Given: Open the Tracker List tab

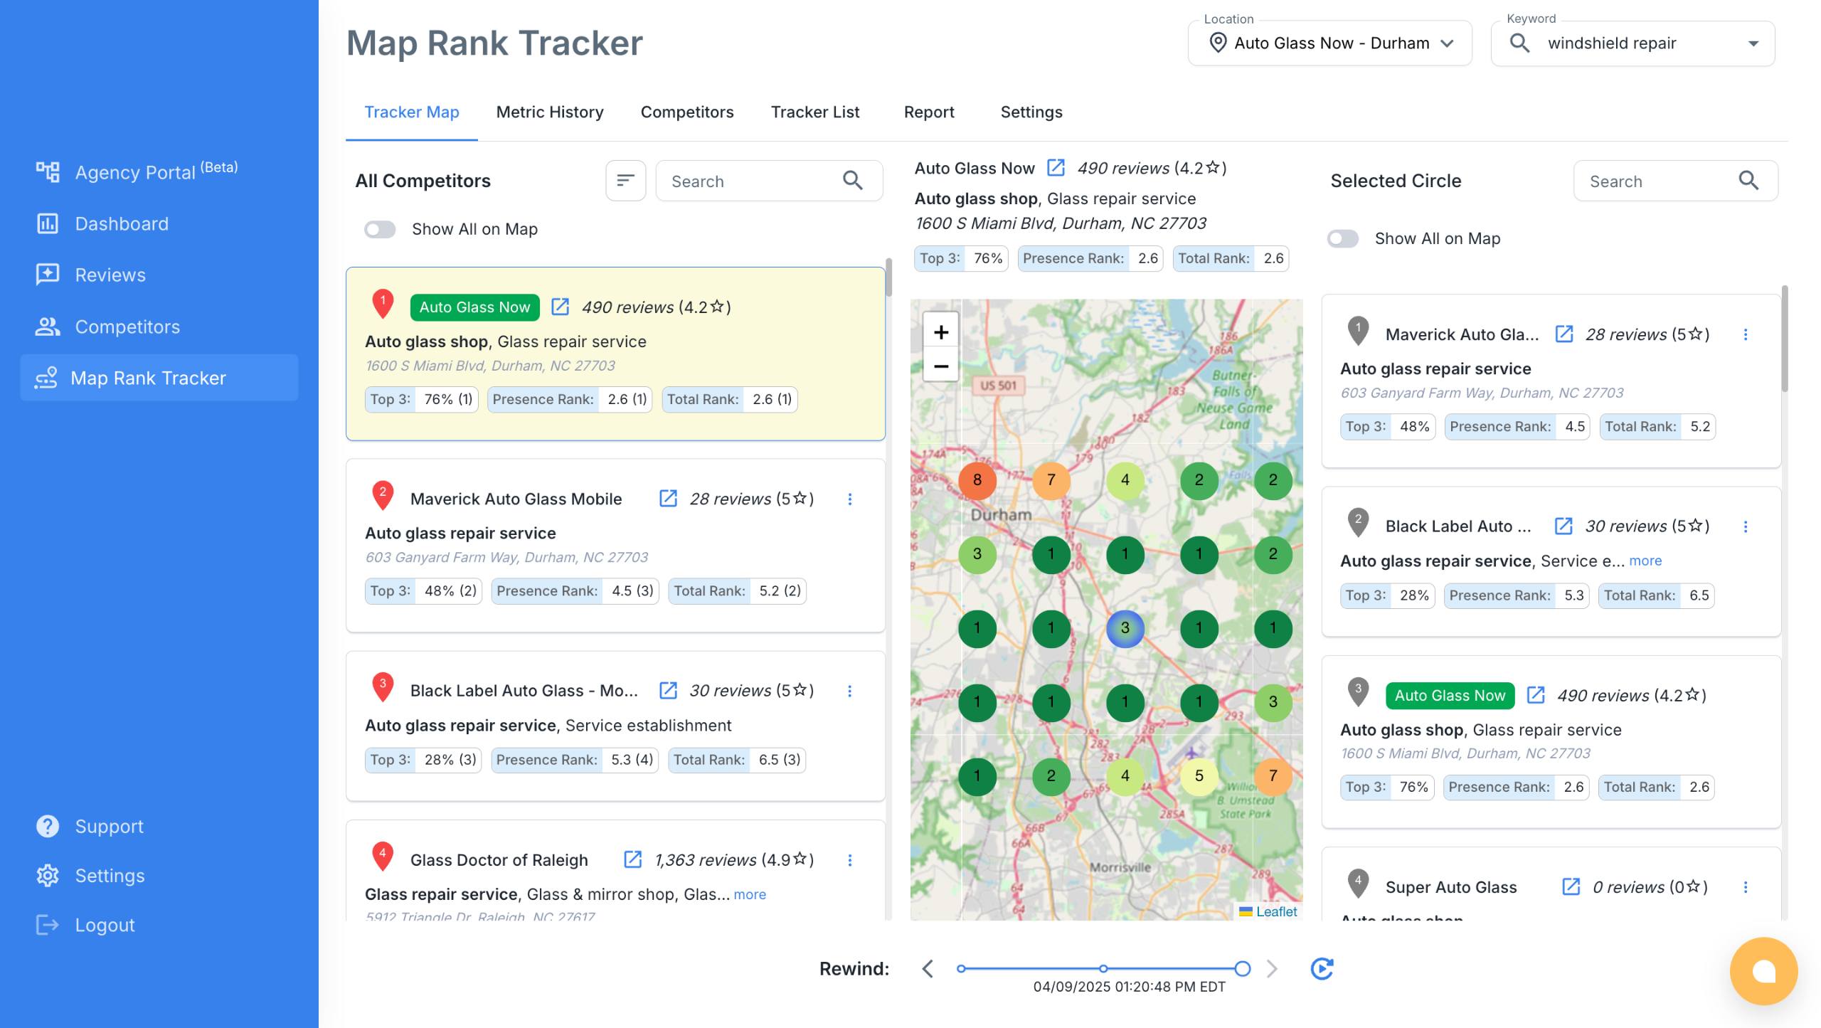Looking at the screenshot, I should 814,112.
